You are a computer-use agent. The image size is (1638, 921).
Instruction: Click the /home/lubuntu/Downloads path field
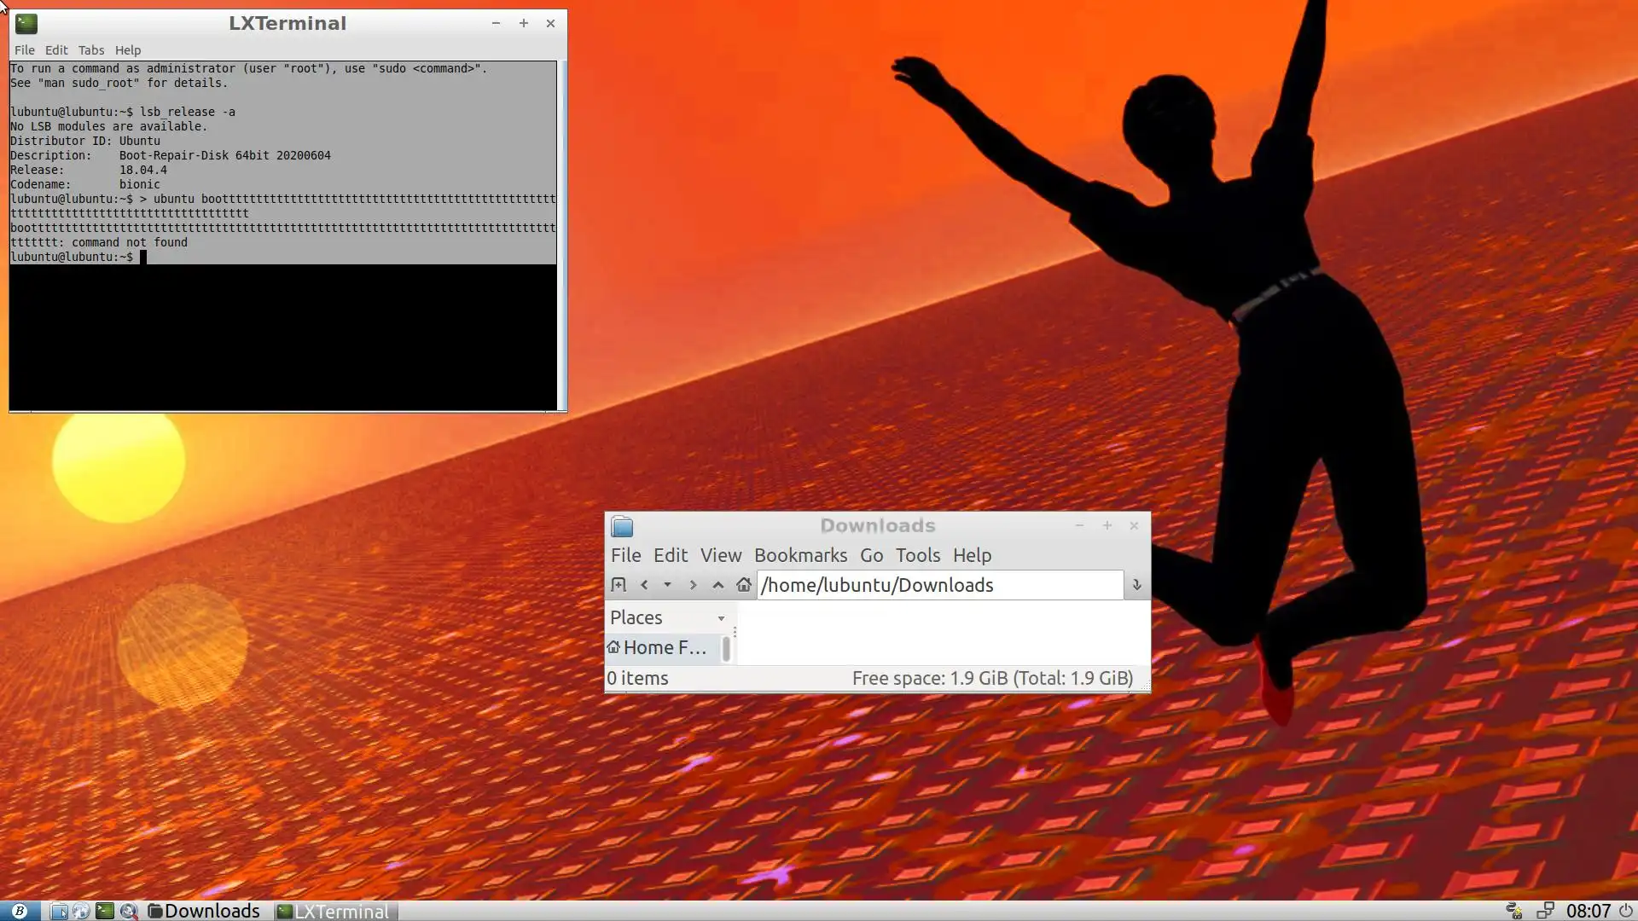[938, 585]
